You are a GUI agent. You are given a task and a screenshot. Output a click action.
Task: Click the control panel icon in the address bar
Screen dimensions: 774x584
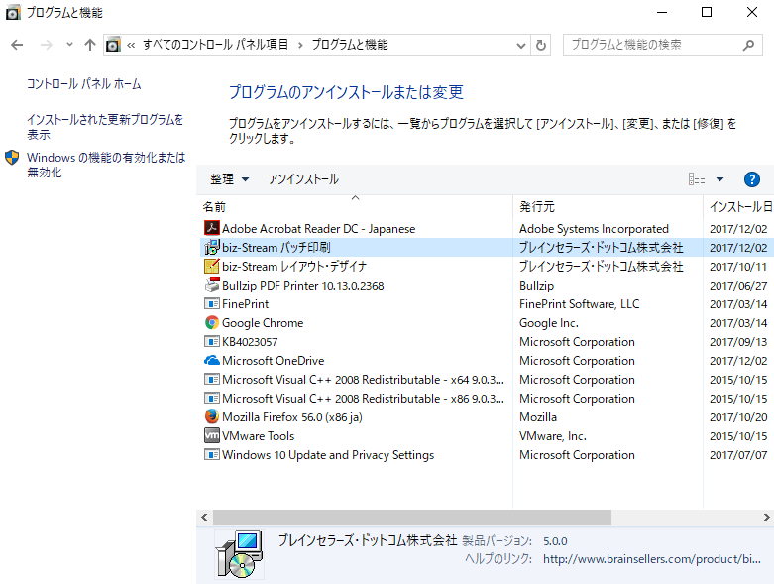click(x=113, y=45)
